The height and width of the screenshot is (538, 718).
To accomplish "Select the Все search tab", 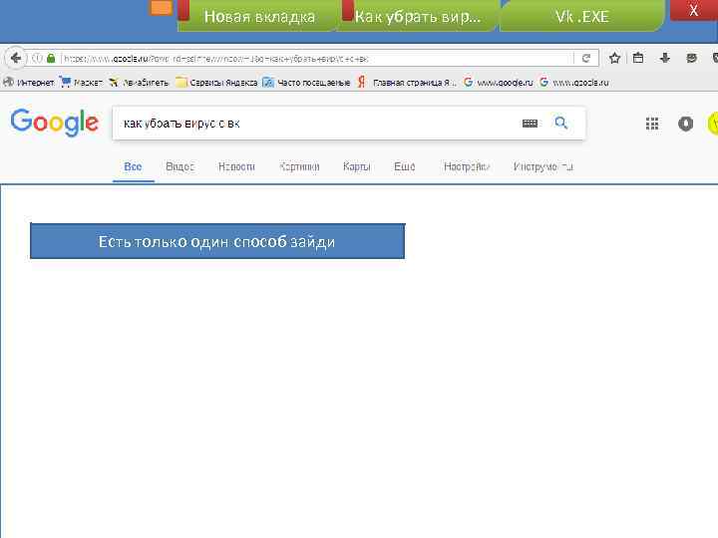I will pos(133,166).
